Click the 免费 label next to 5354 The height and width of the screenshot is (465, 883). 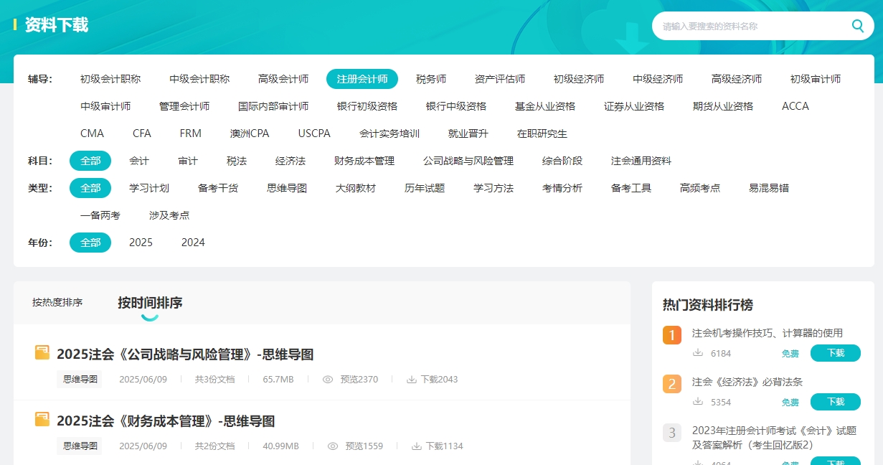[789, 402]
